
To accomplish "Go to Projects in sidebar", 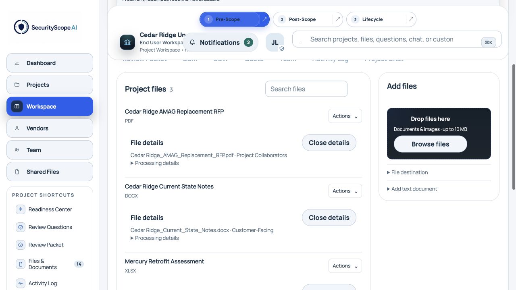I will (50, 85).
